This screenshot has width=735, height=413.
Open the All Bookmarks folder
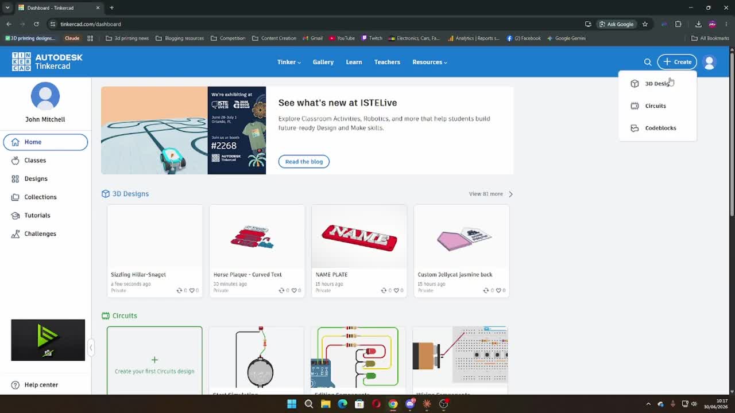[710, 38]
